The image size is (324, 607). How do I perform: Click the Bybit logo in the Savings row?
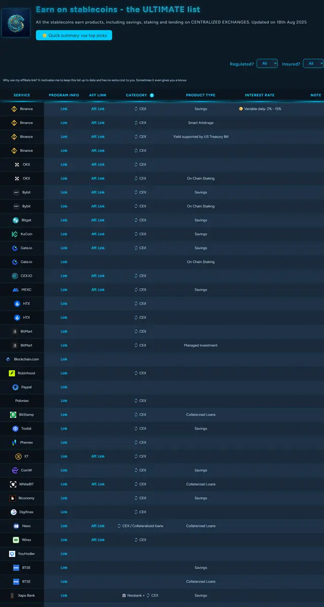click(x=17, y=192)
